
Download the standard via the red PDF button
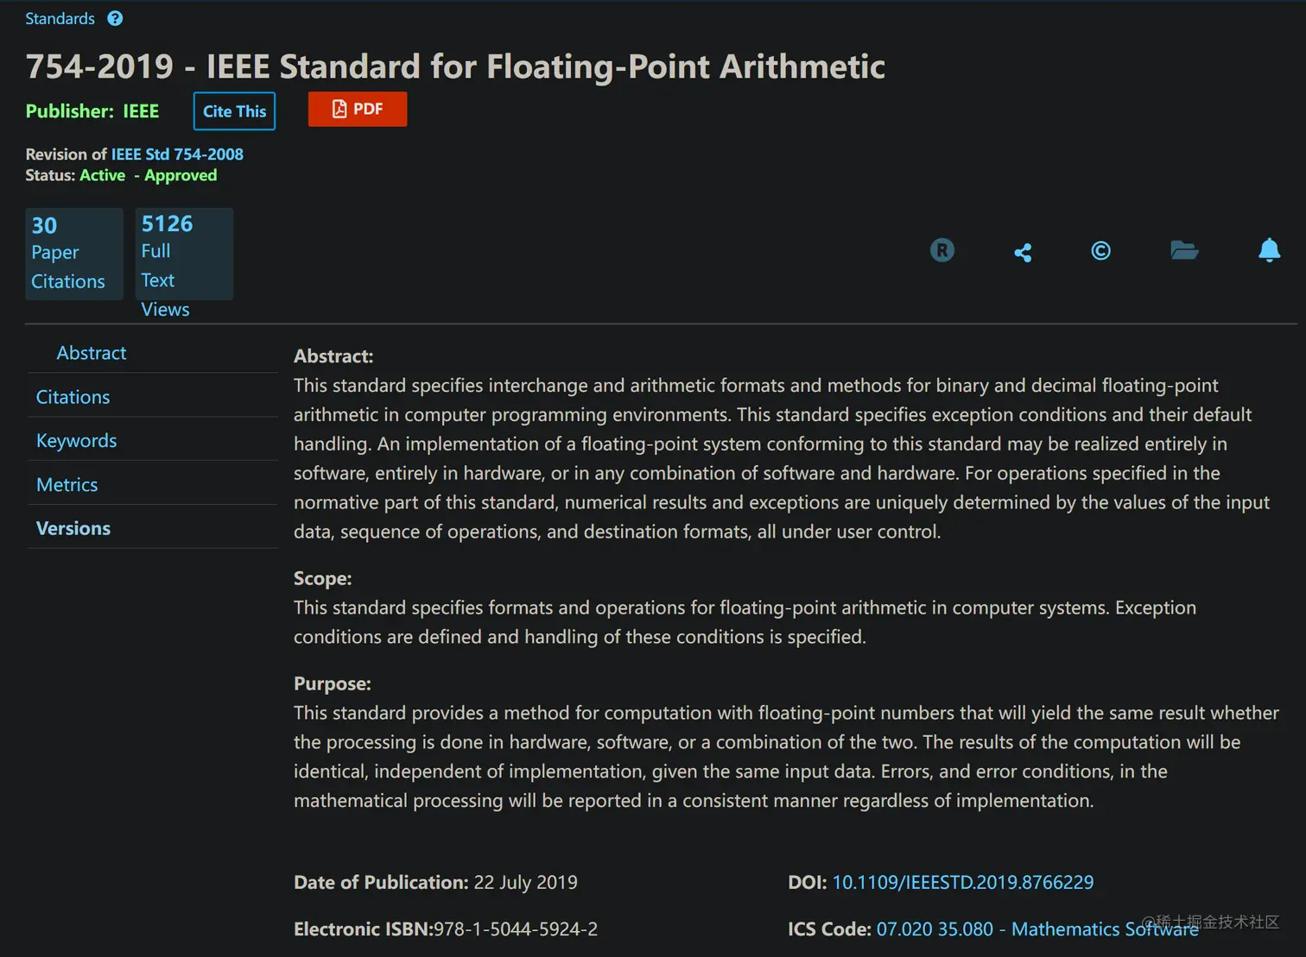pyautogui.click(x=358, y=110)
